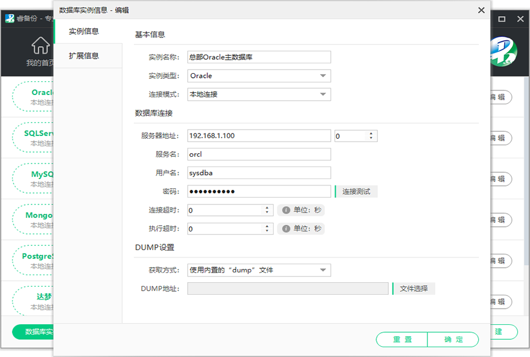Select the SQLServer instance card in main window
Image resolution: width=530 pixels, height=357 pixels.
33,138
